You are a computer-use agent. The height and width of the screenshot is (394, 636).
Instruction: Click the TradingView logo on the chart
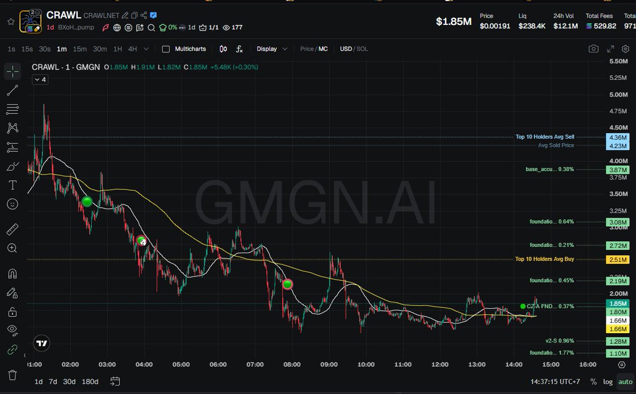pos(41,343)
